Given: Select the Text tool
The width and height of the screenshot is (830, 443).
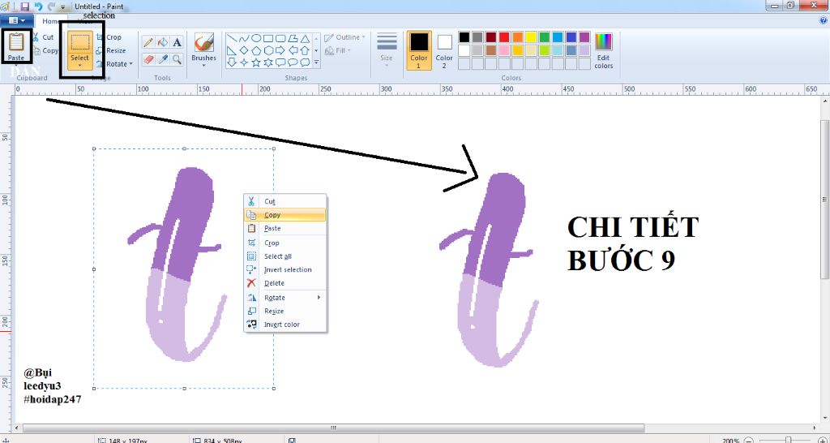Looking at the screenshot, I should pos(177,42).
